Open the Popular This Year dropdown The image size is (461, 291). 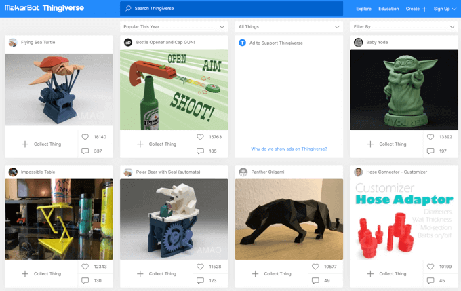[x=174, y=26]
